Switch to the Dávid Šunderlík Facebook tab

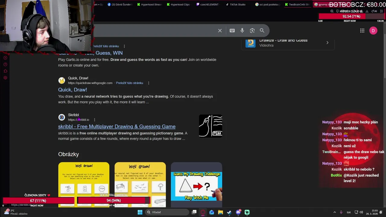[x=120, y=5]
